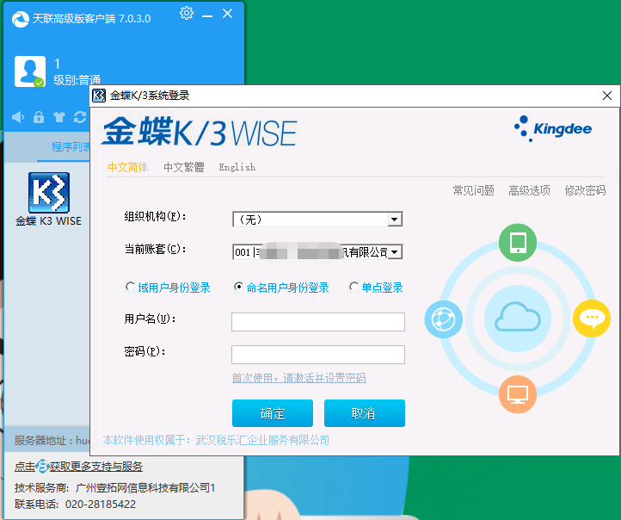
Task: Click the shirt skin icon in 天联 toolbar
Action: pos(59,117)
